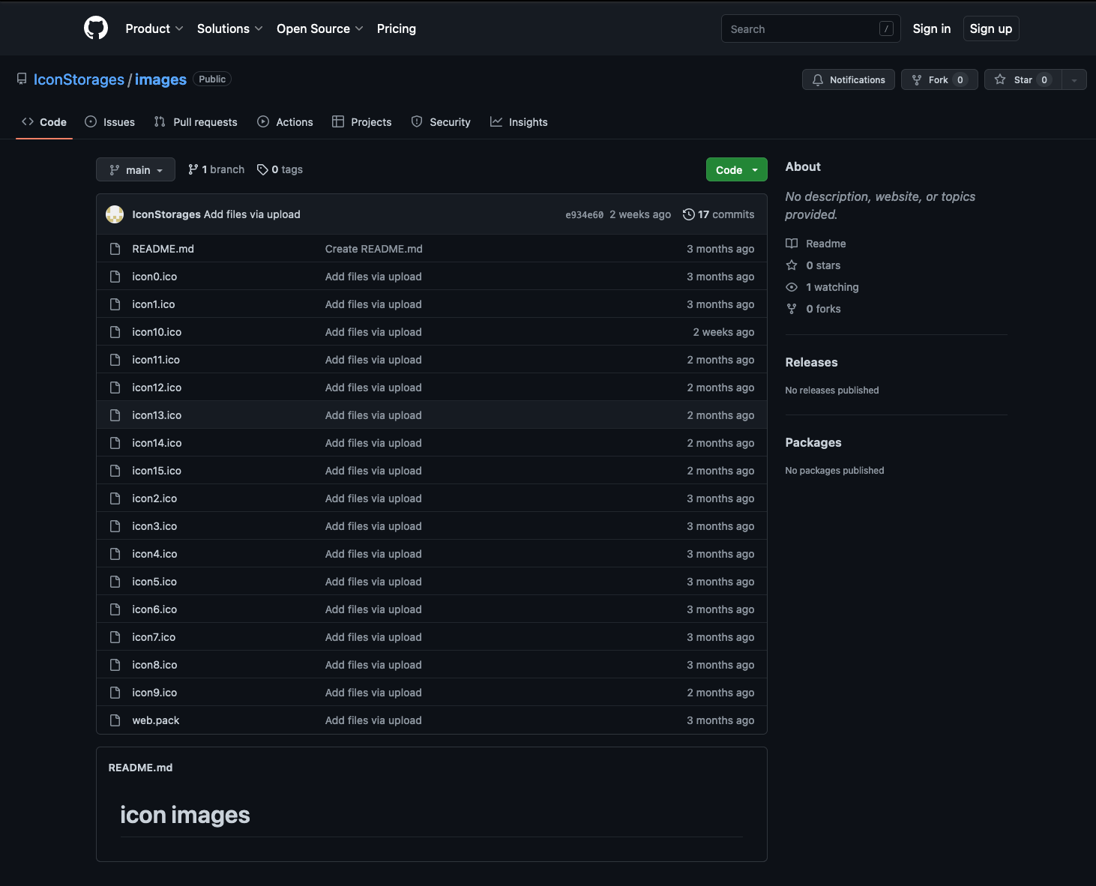Click the Readme book icon in About
1096x886 pixels.
point(792,243)
